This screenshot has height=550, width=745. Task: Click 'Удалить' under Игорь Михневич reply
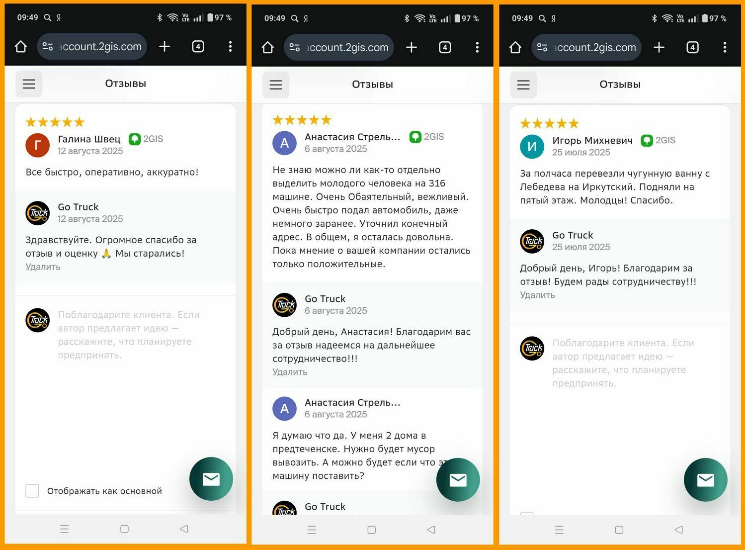[x=537, y=295]
